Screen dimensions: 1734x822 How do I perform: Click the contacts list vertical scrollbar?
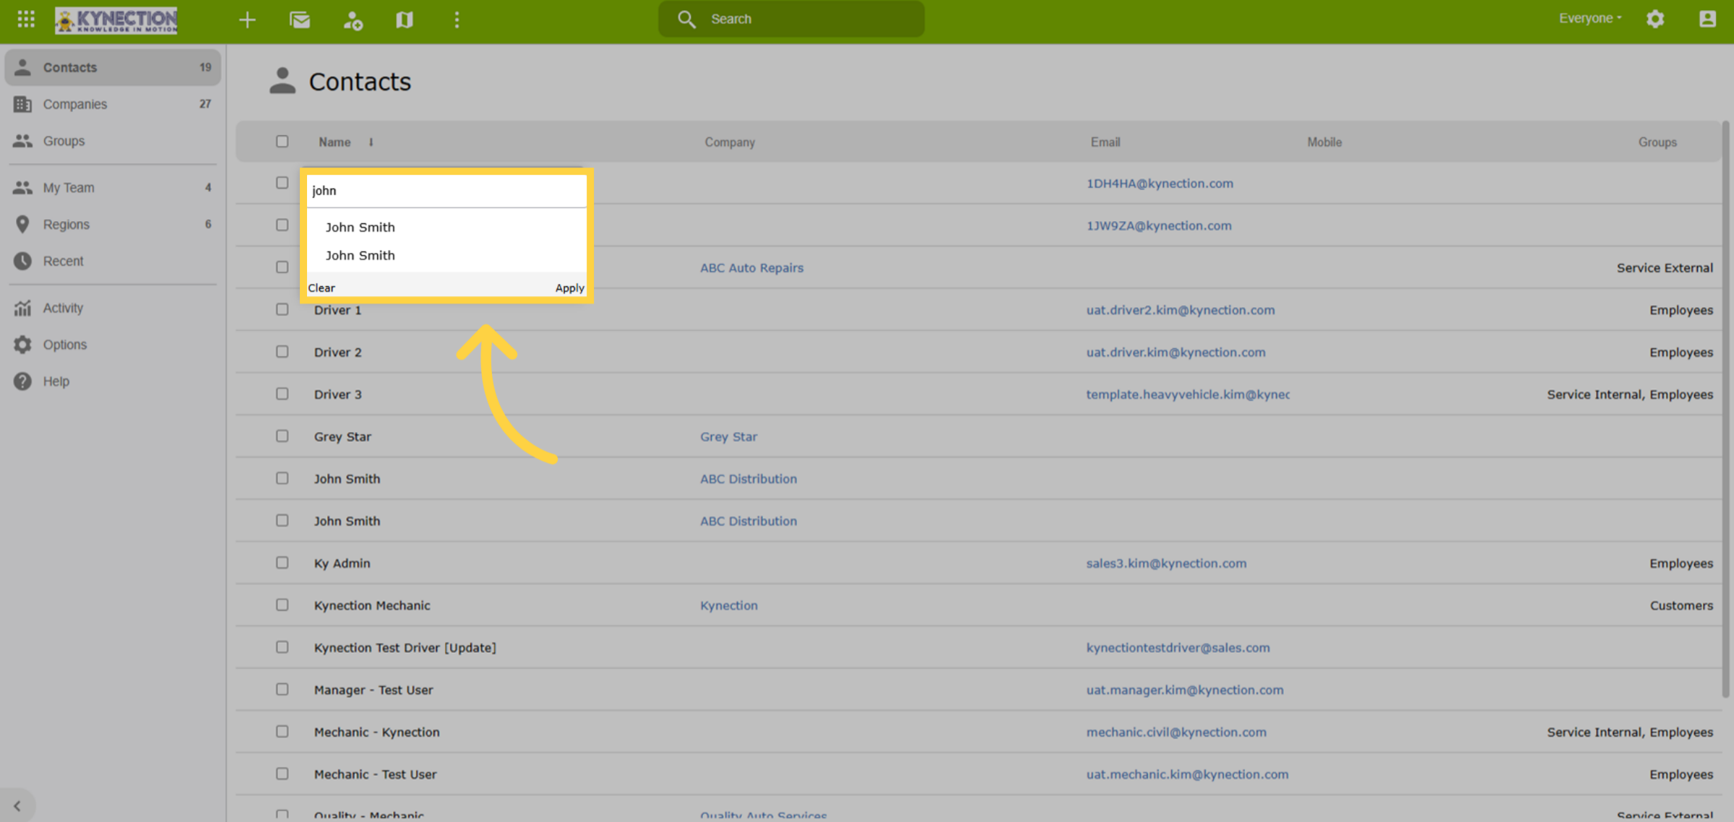coord(1725,408)
